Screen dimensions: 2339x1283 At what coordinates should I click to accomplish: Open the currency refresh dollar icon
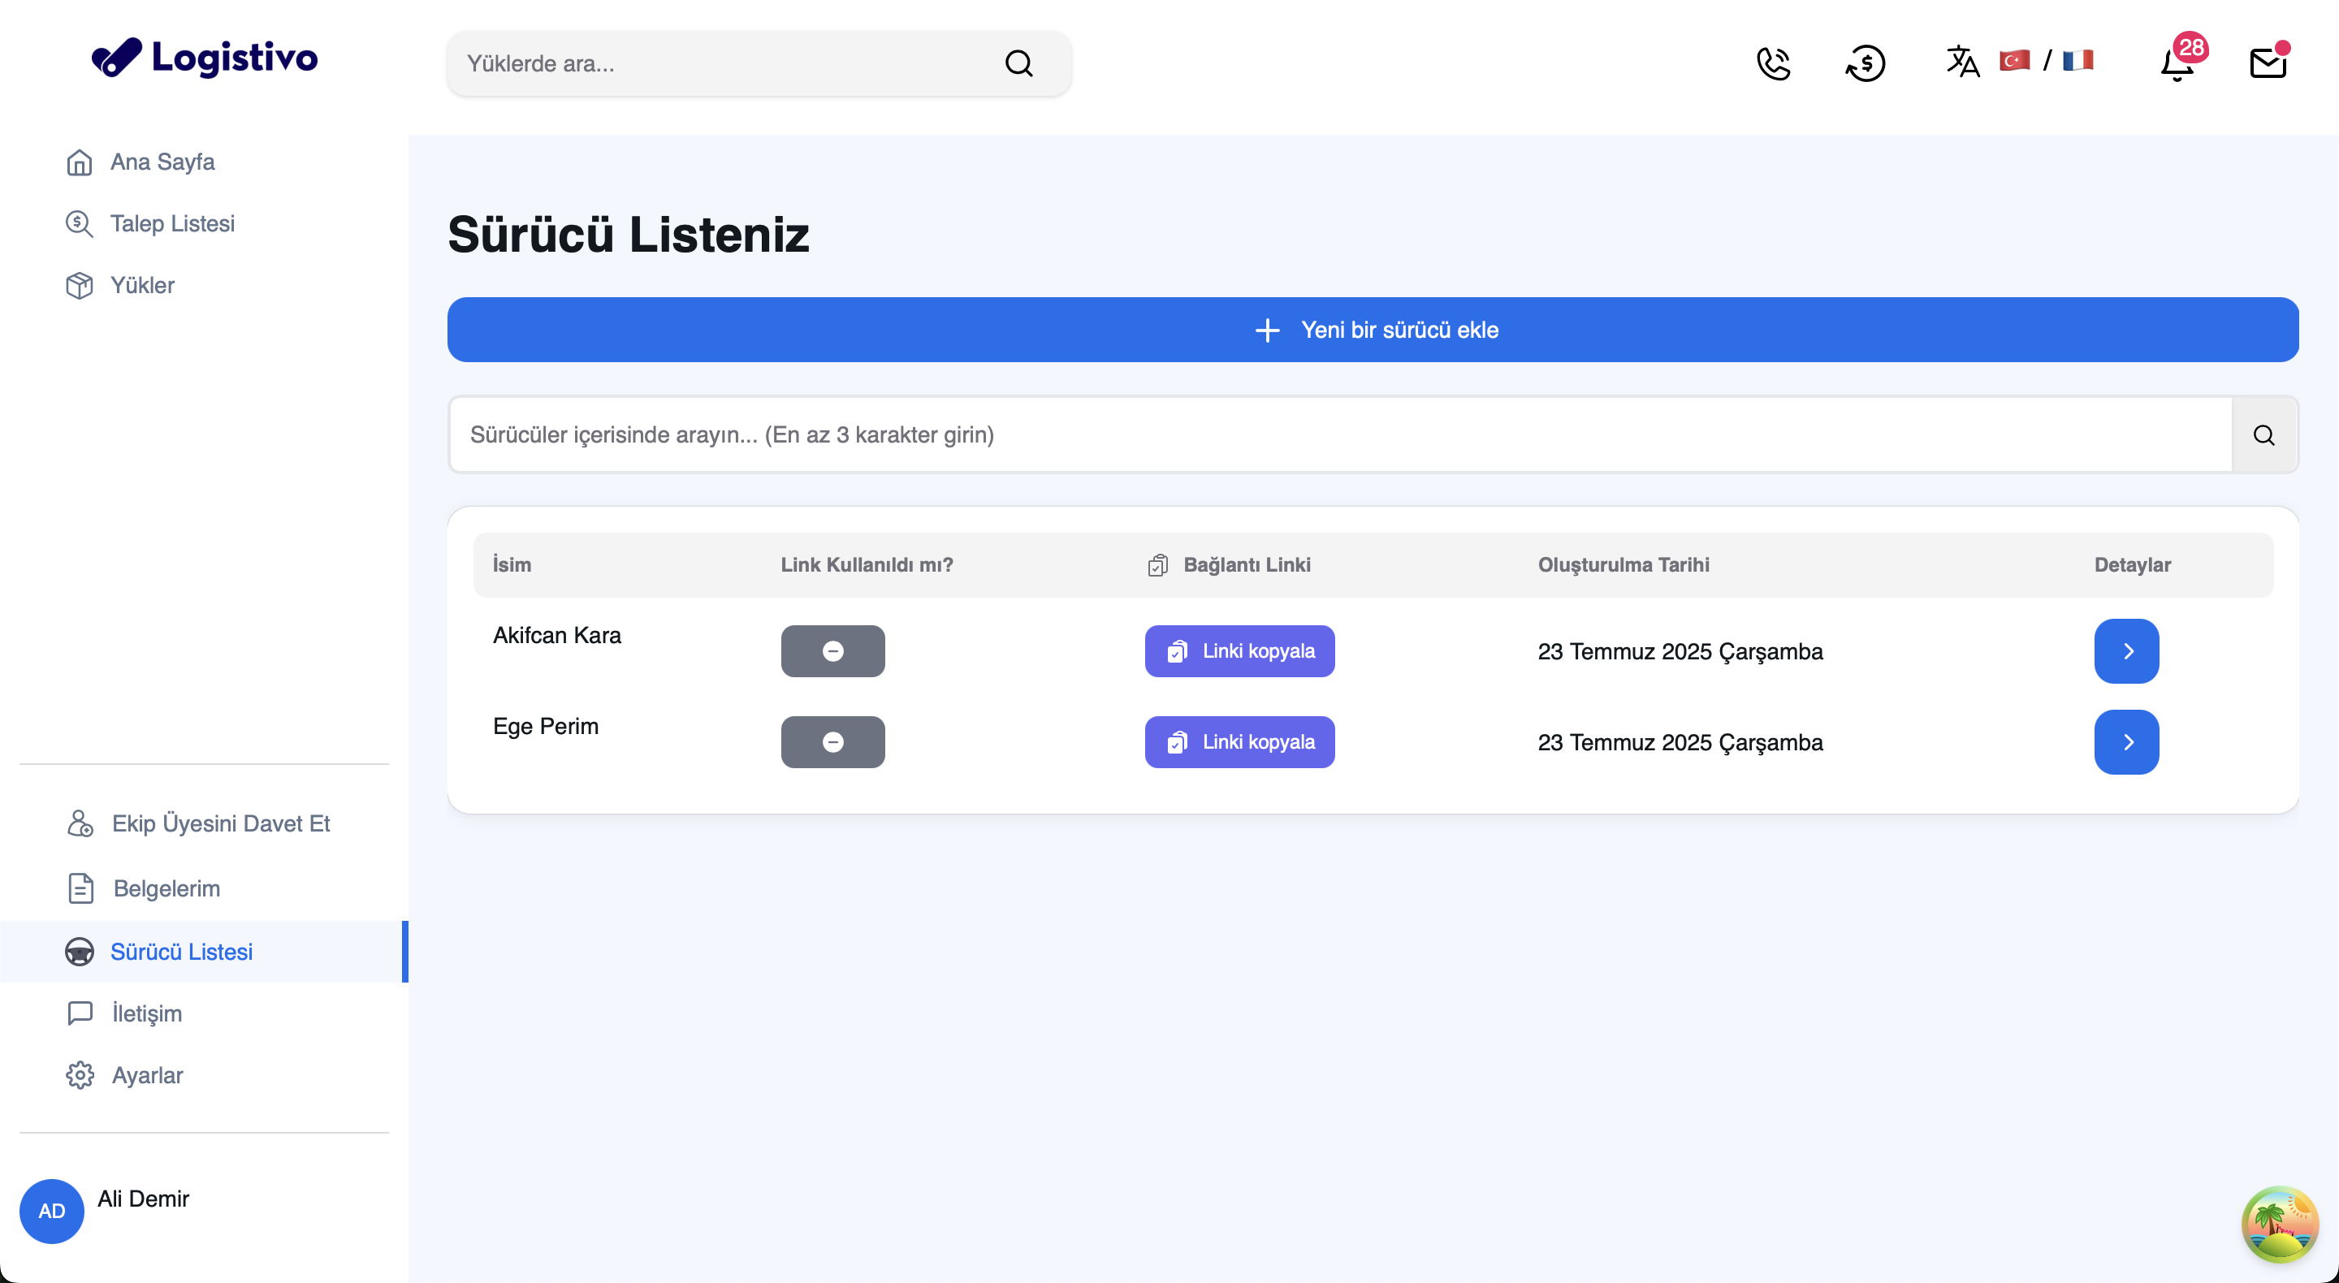point(1865,63)
